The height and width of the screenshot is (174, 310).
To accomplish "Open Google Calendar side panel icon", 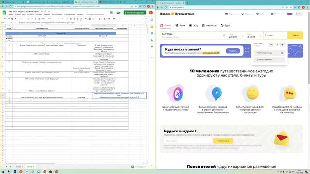I will (x=152, y=20).
